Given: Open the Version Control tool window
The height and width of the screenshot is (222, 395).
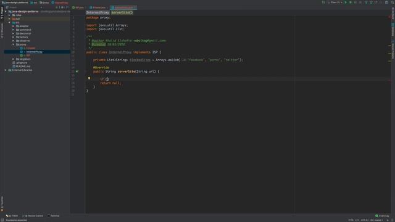Looking at the screenshot, I should [x=33, y=216].
